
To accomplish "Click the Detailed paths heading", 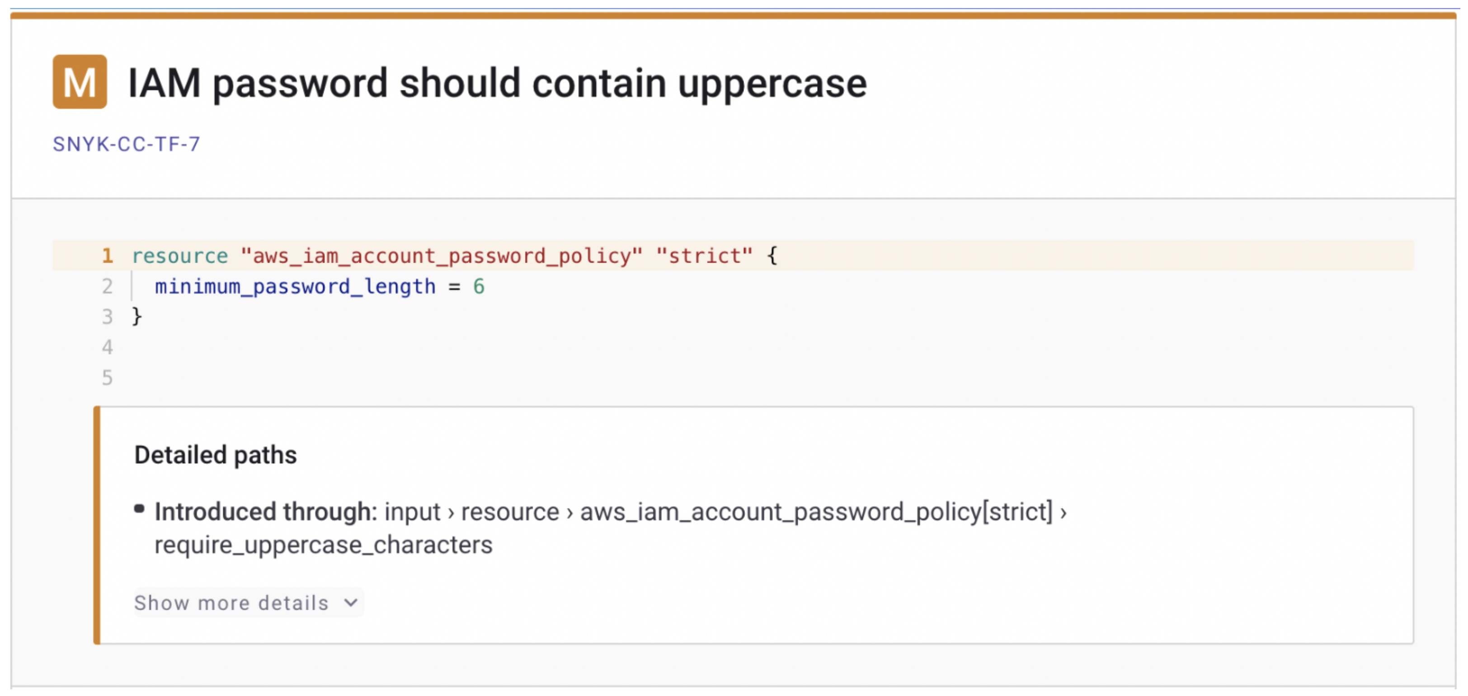I will 216,456.
